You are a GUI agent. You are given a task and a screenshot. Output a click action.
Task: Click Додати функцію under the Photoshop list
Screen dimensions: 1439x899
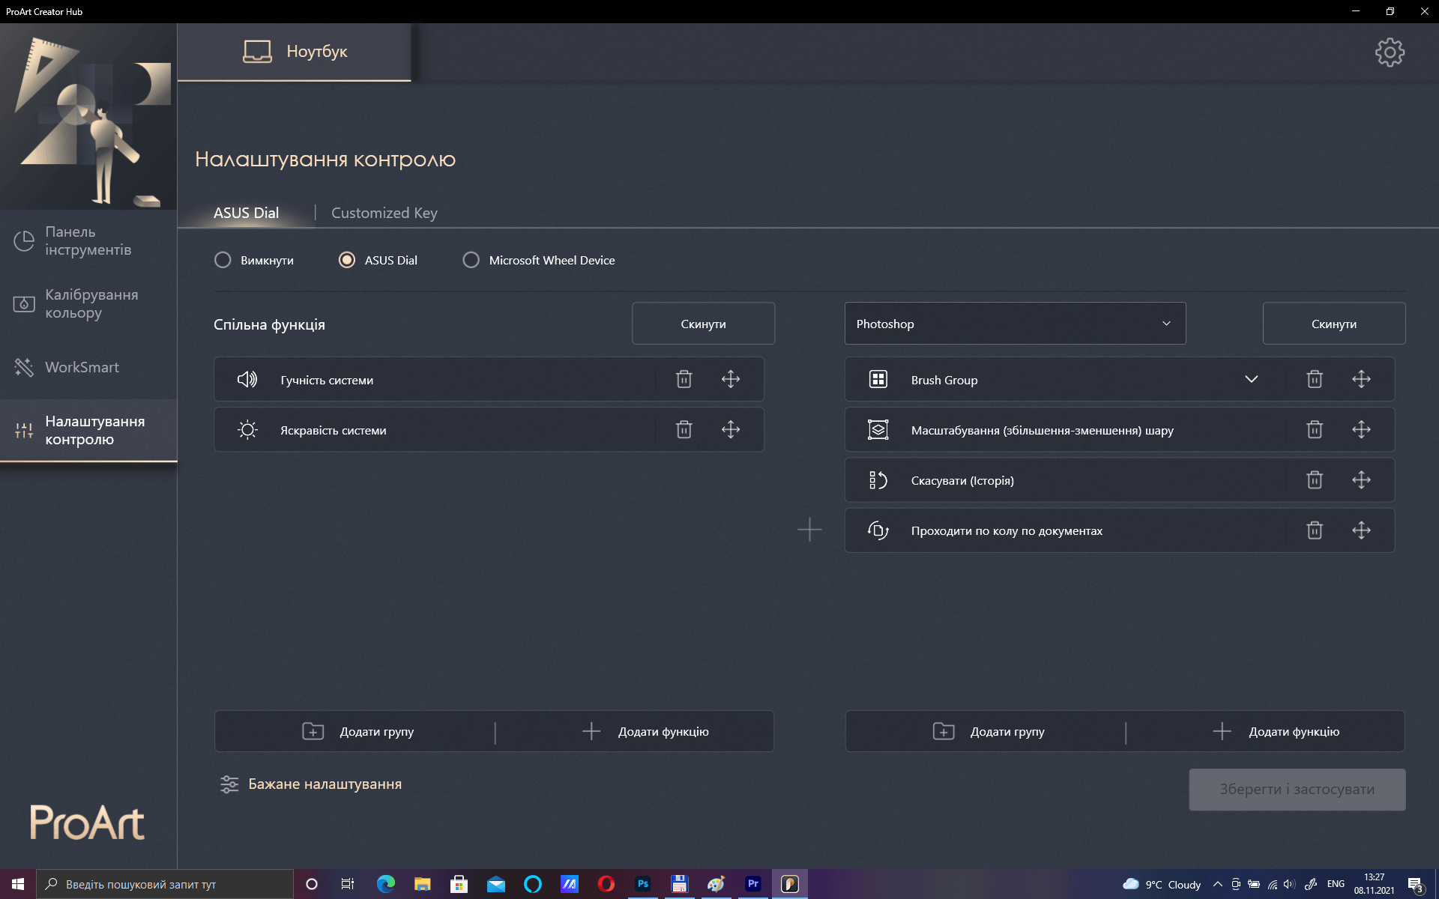point(1276,731)
